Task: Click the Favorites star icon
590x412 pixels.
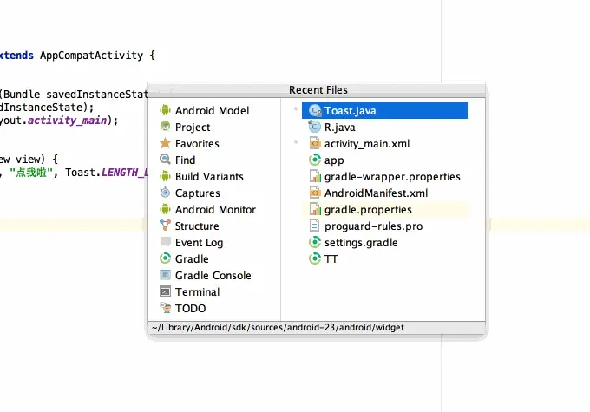Action: pyautogui.click(x=165, y=143)
